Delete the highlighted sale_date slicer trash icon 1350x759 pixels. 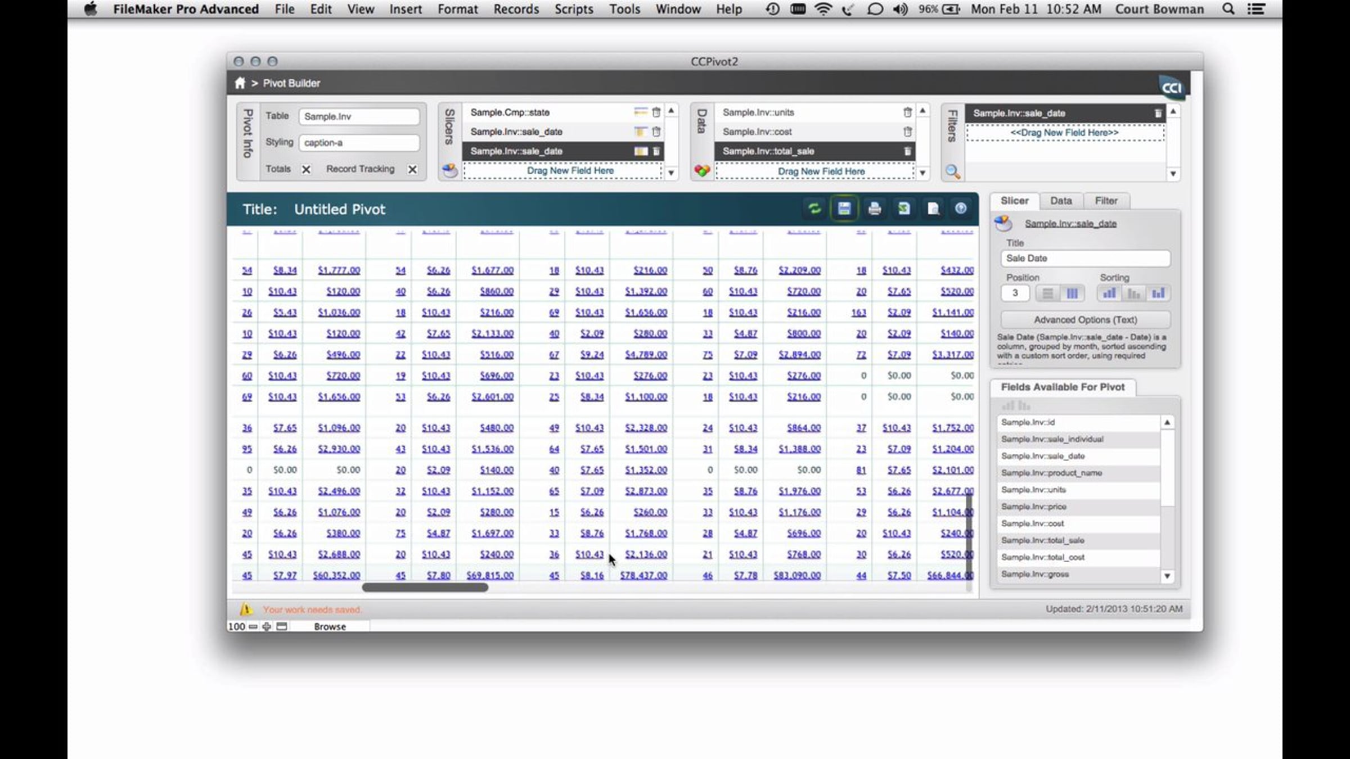click(x=656, y=151)
